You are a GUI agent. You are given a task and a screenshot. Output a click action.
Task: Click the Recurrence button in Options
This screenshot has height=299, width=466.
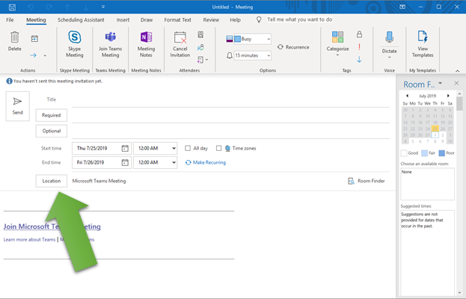point(293,47)
